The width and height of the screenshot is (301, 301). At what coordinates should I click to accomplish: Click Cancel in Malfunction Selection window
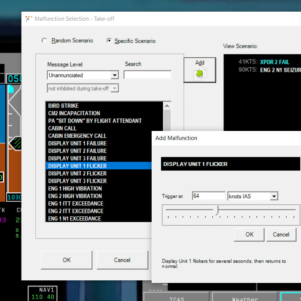click(x=122, y=260)
